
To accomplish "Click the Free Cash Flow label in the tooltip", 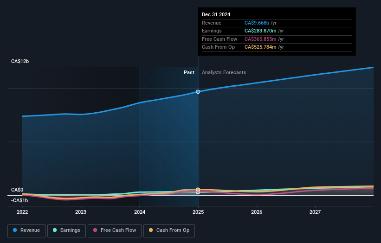I will click(x=220, y=39).
